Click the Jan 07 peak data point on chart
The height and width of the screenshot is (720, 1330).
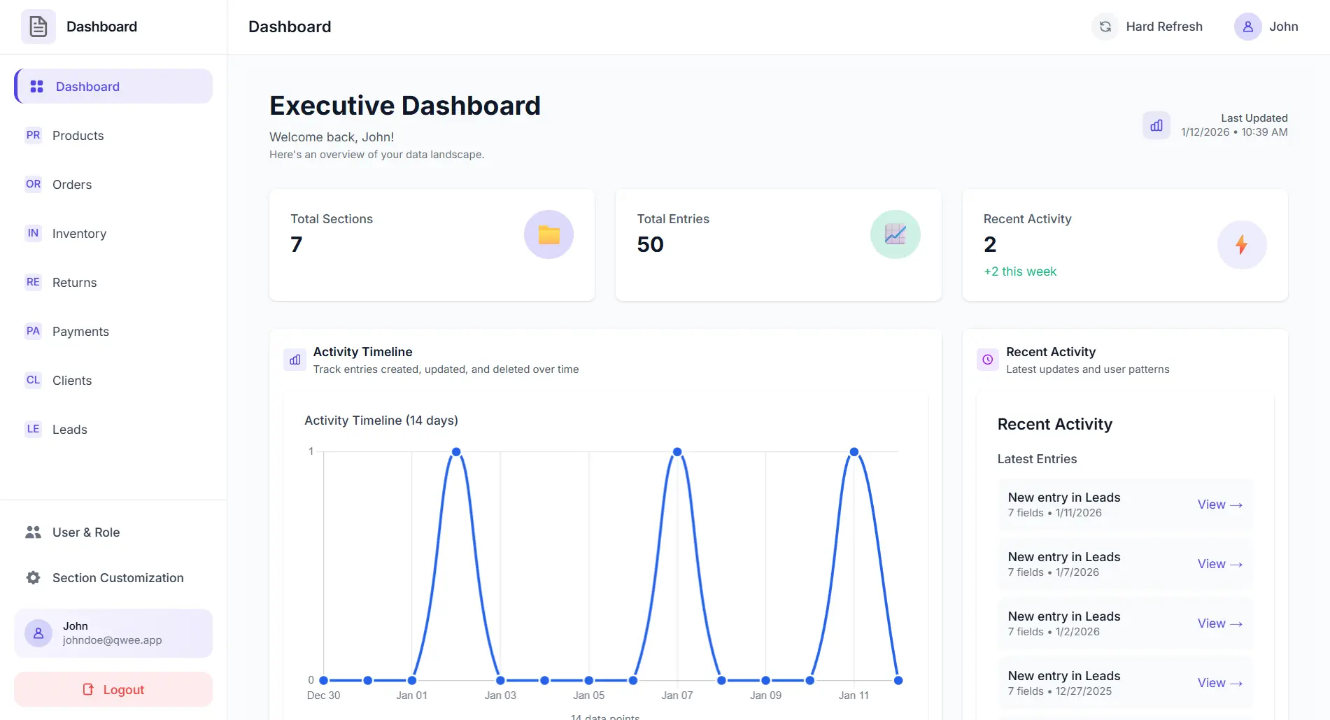677,451
